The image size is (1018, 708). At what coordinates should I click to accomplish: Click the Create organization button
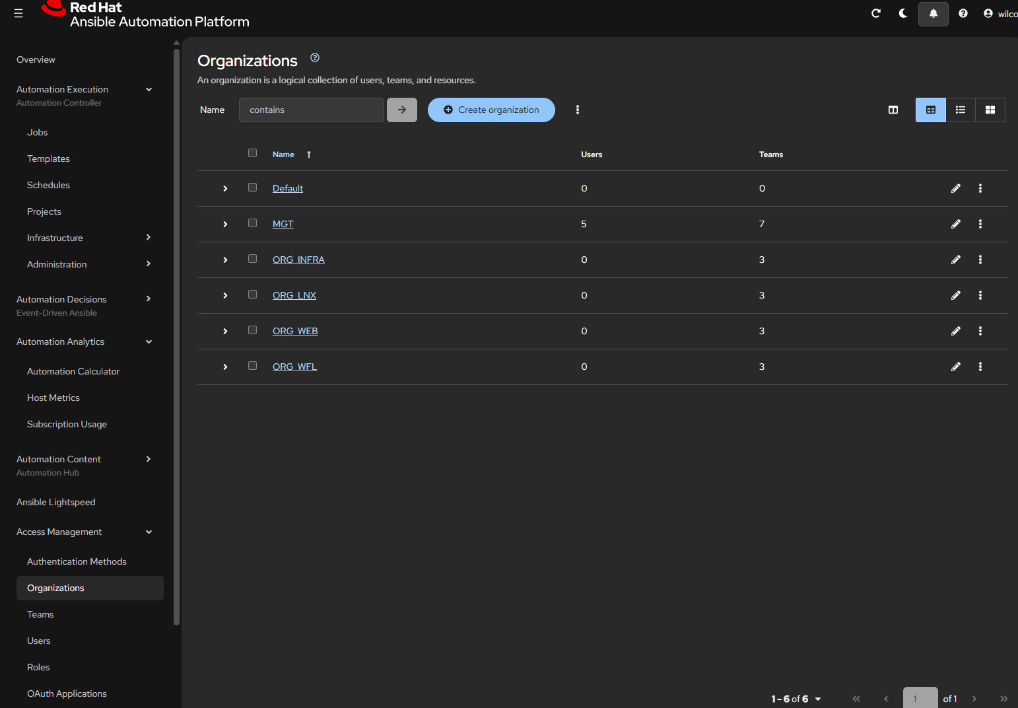tap(491, 110)
